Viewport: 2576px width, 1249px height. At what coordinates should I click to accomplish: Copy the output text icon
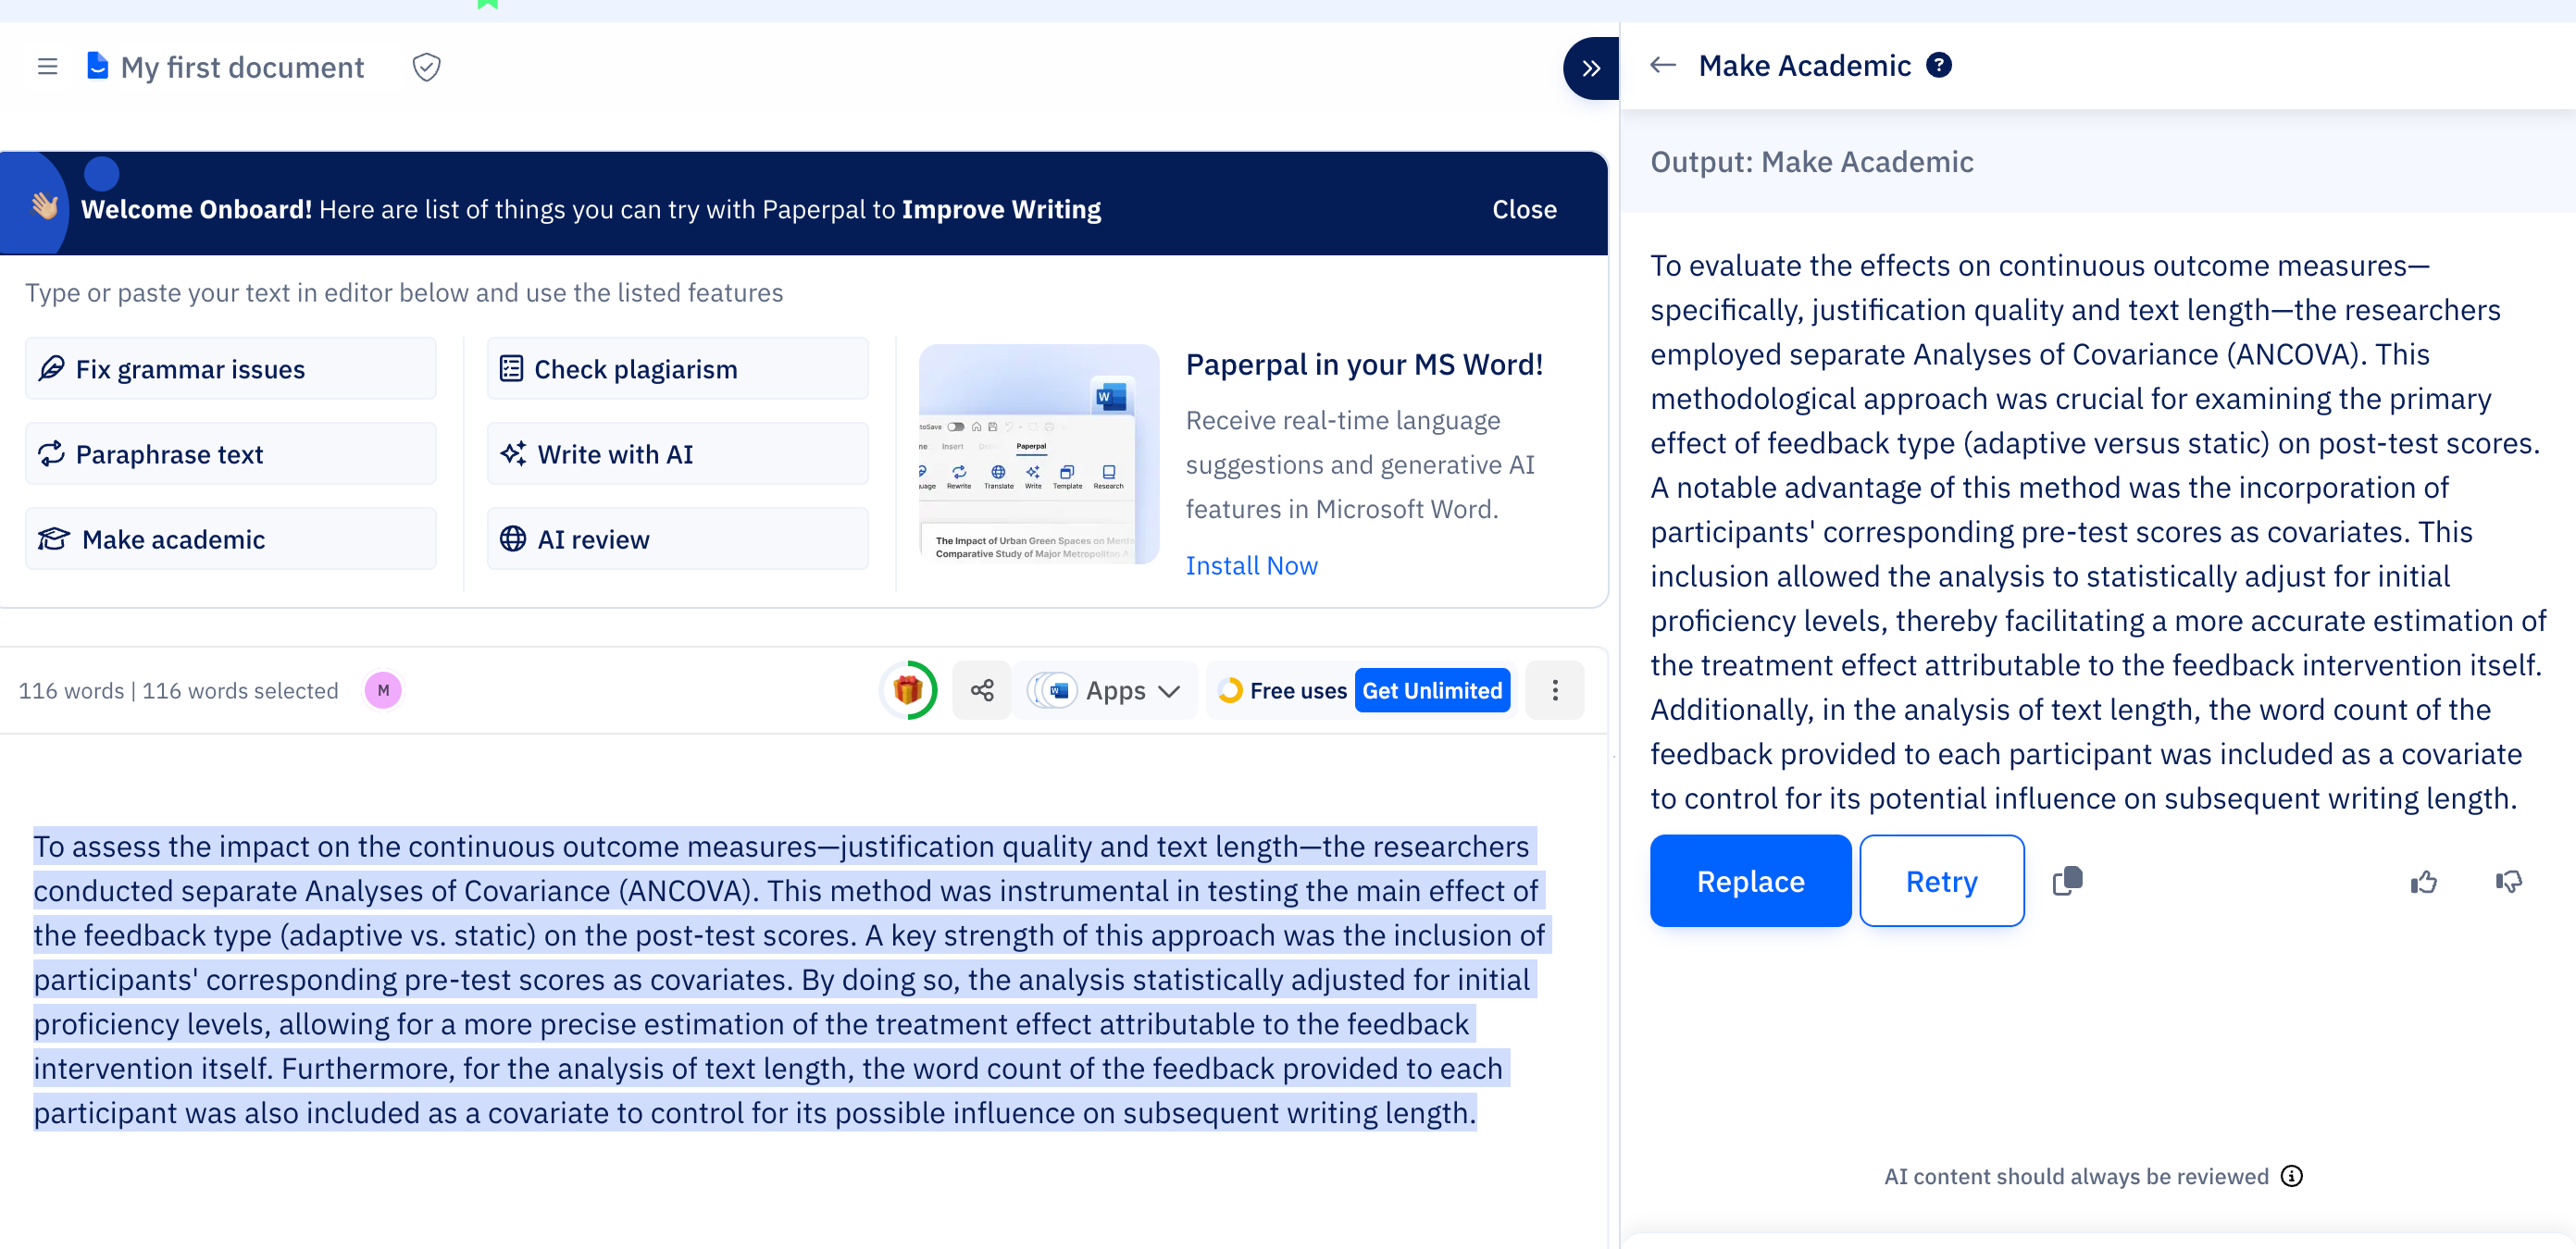(x=2067, y=880)
